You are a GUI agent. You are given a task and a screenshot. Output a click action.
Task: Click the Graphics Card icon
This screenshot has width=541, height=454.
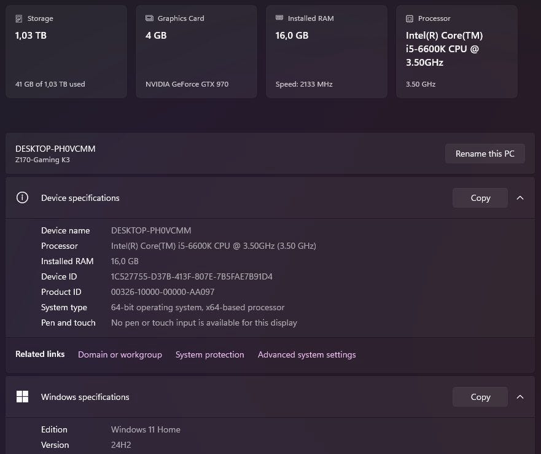pyautogui.click(x=149, y=18)
